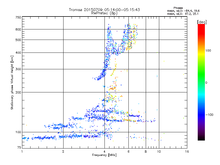This screenshot has width=220, height=165.
Task: Click the y-axis tick label "750"
Action: (18, 17)
